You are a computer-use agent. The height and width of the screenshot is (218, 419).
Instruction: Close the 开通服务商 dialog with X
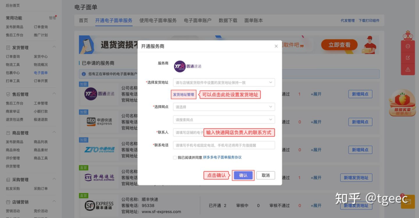276,46
